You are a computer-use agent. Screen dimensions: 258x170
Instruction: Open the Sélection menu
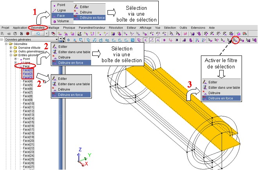170,28
